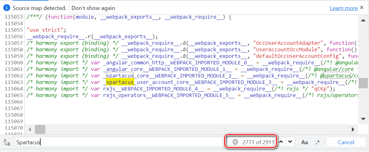Click the horizontal scrollbar thumb
369x152 pixels.
[x=40, y=129]
